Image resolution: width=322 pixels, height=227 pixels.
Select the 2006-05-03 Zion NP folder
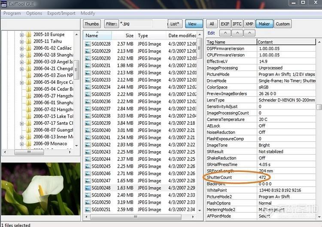pos(53,75)
